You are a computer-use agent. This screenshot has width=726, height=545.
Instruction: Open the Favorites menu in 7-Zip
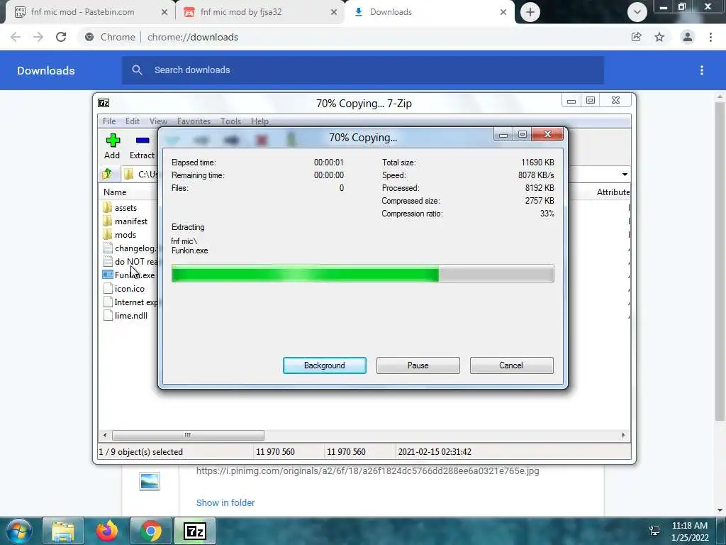click(194, 121)
